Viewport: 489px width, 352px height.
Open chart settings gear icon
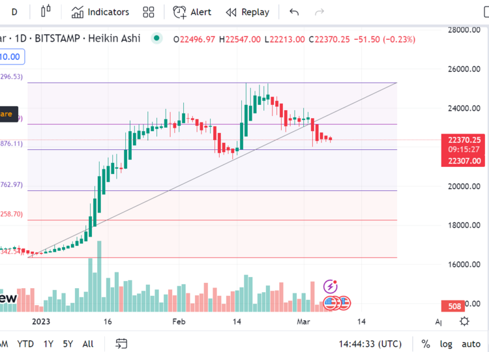(x=464, y=321)
